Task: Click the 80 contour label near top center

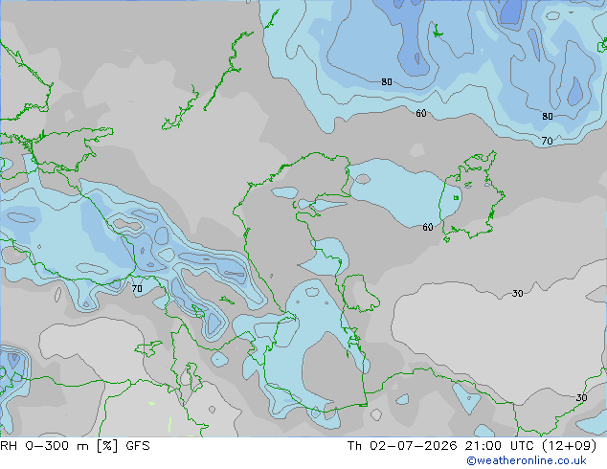Action: (x=387, y=82)
